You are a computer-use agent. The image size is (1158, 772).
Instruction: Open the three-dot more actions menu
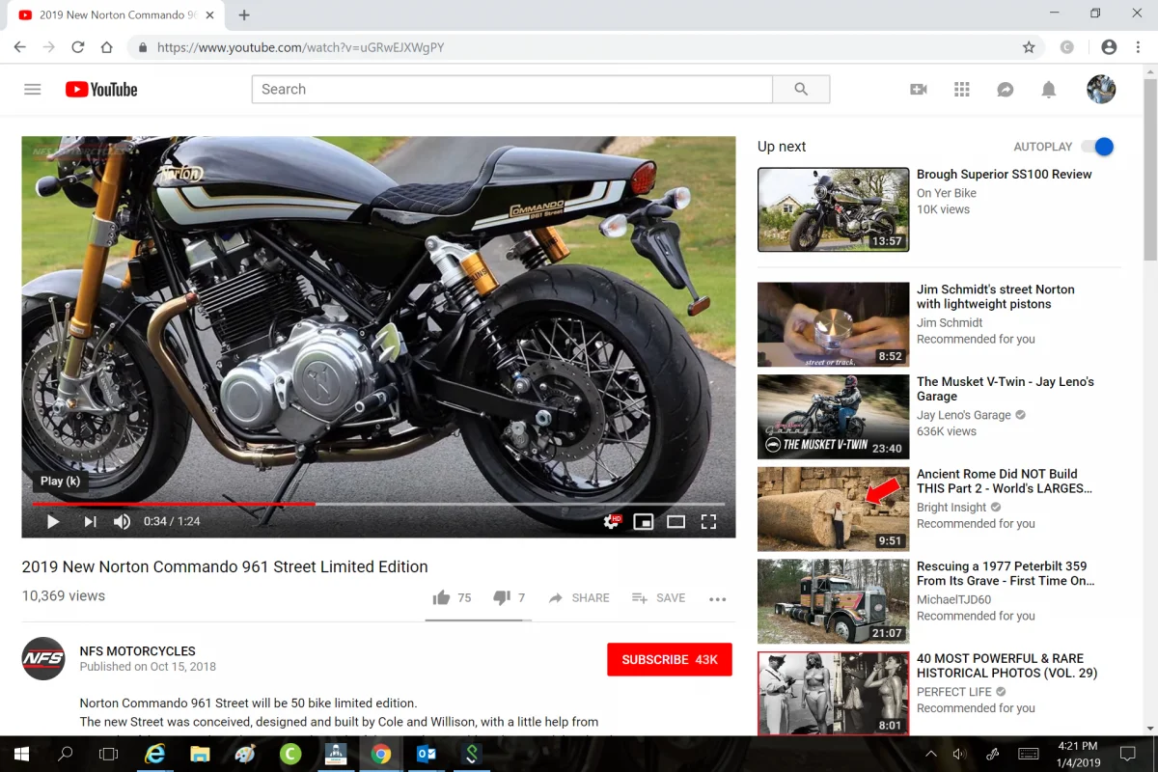pos(717,599)
